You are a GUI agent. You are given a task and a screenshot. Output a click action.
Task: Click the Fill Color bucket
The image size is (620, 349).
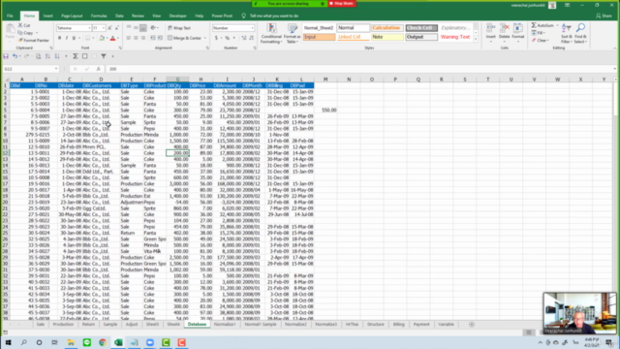(x=102, y=39)
